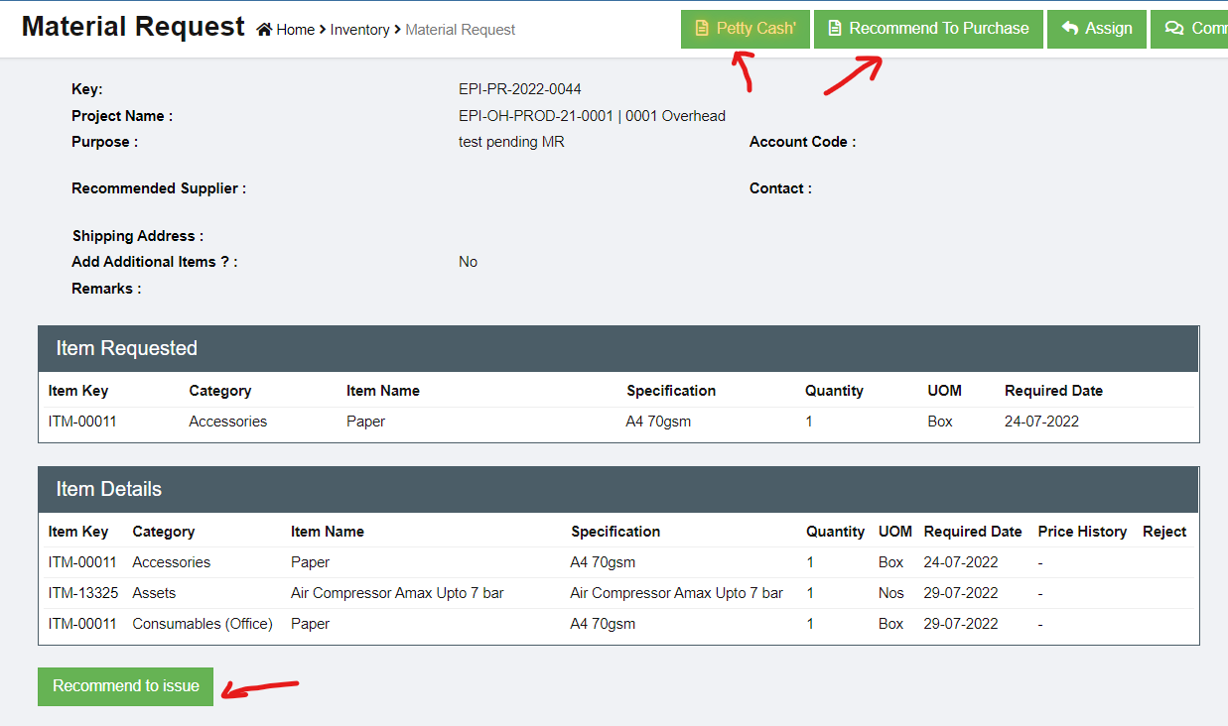The image size is (1228, 726).
Task: Click the Reject column header
Action: coord(1164,532)
